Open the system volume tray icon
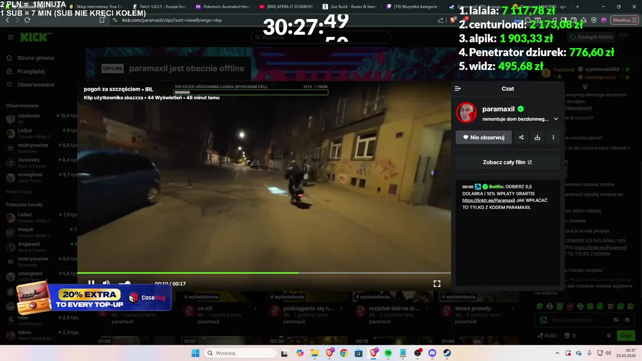This screenshot has width=642, height=361. pyautogui.click(x=608, y=353)
